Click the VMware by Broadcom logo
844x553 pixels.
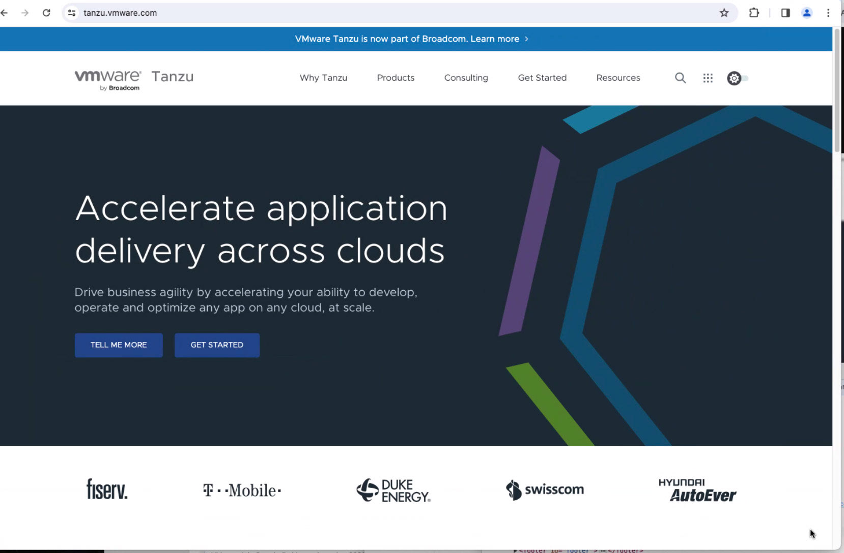tap(108, 80)
